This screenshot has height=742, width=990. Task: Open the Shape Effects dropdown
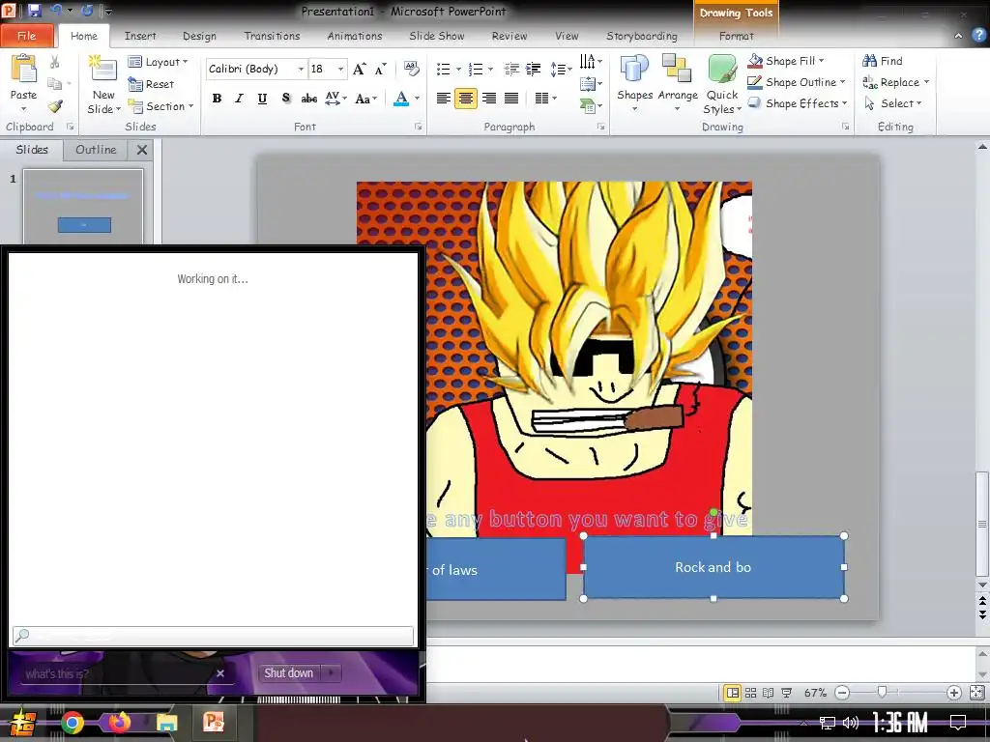pyautogui.click(x=798, y=103)
